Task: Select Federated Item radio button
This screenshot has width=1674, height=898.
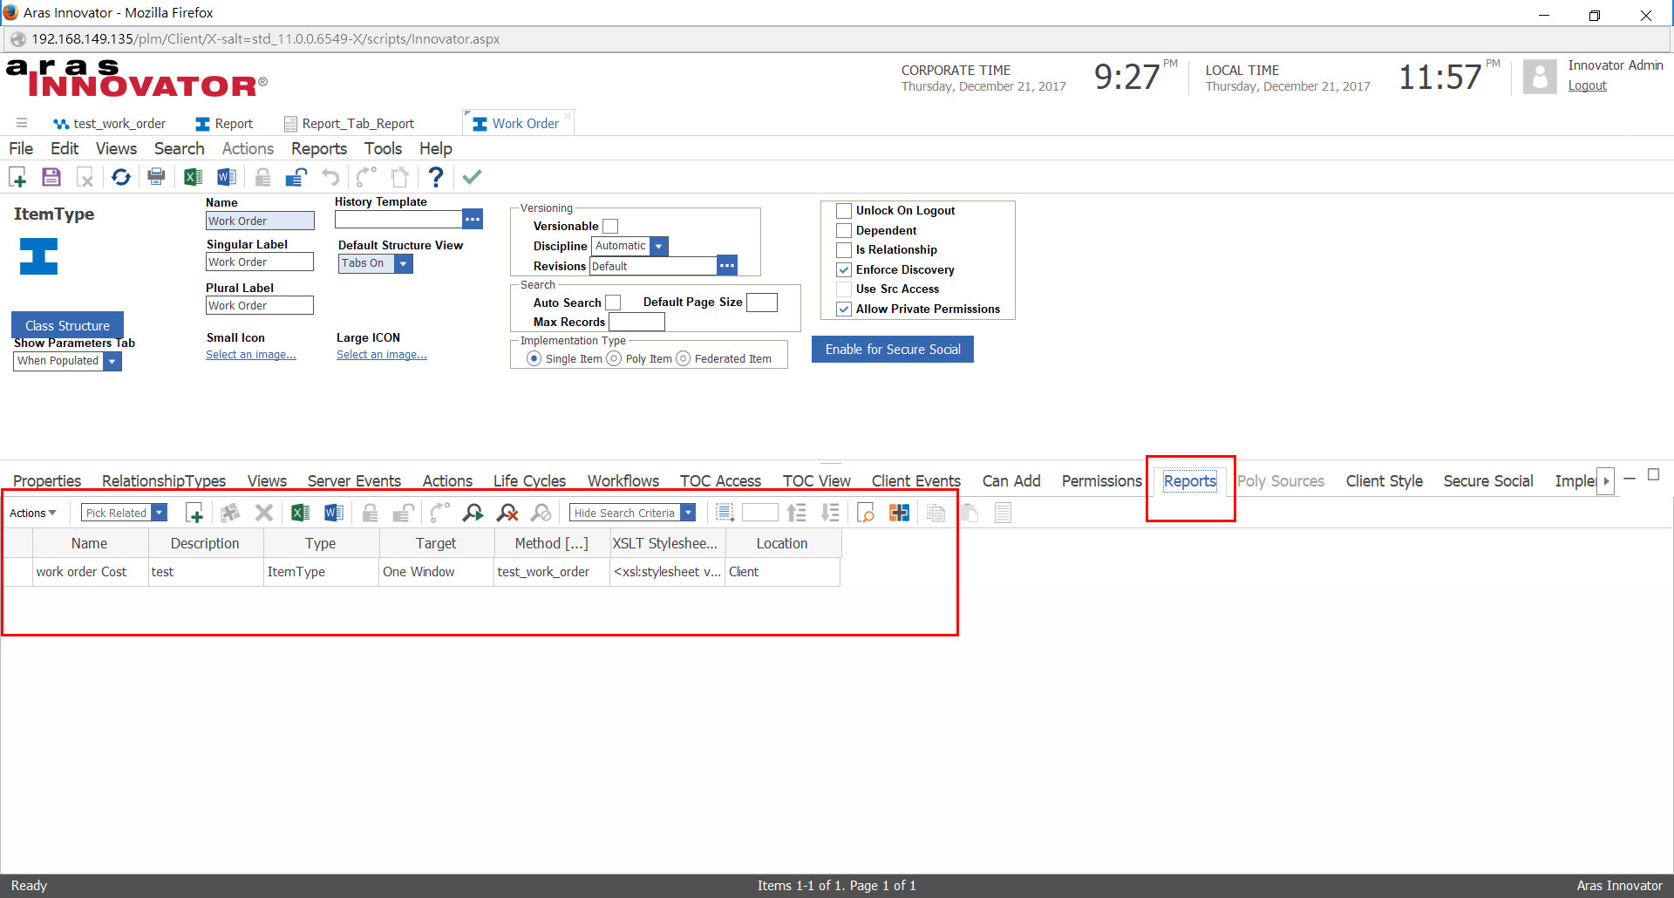Action: click(x=683, y=358)
